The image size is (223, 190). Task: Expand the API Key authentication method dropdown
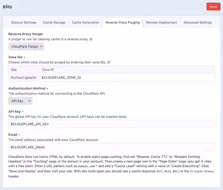(x=21, y=101)
